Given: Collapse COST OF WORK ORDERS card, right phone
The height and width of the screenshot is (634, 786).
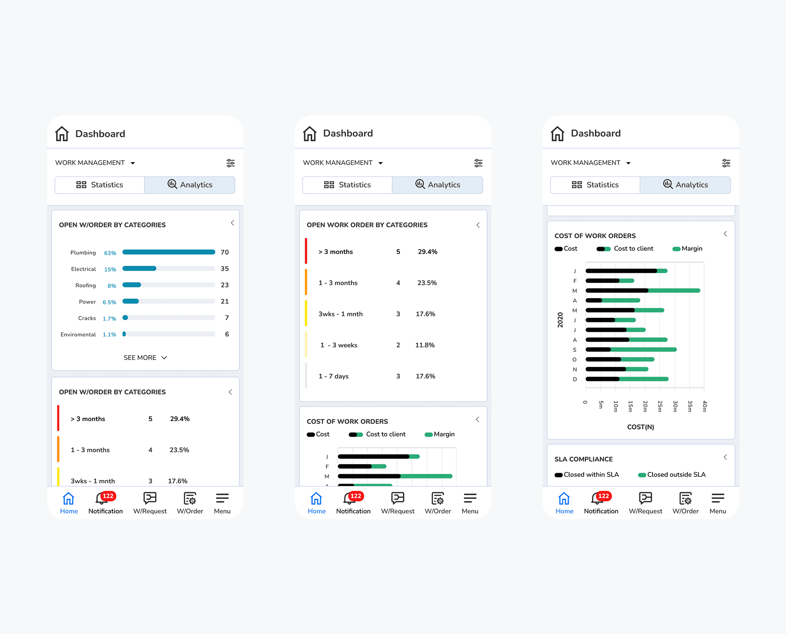Looking at the screenshot, I should coord(725,234).
